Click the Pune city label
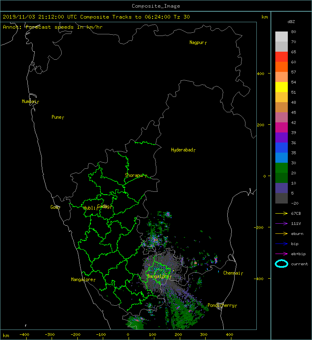This screenshot has height=340, width=312. click(x=58, y=118)
